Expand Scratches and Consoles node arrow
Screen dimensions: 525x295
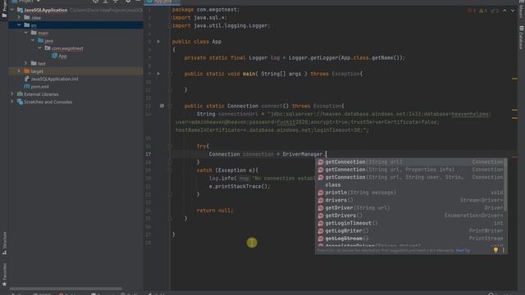[x=12, y=102]
